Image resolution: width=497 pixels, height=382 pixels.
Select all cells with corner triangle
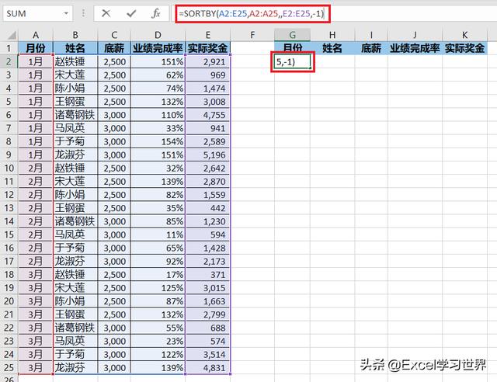coord(11,35)
